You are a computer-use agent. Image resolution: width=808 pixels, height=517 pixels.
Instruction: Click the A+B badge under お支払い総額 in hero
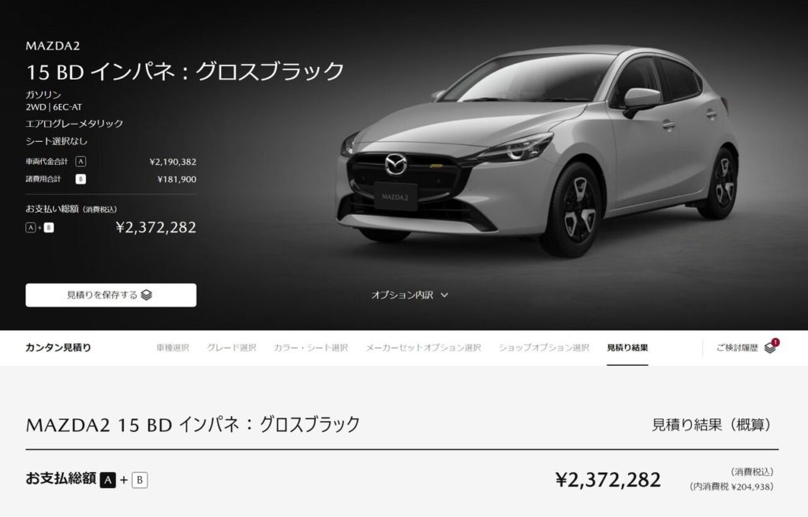[x=39, y=228]
